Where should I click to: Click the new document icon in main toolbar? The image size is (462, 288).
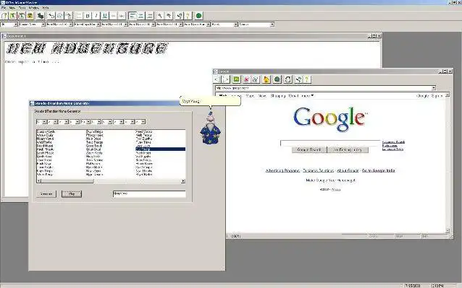pos(4,16)
